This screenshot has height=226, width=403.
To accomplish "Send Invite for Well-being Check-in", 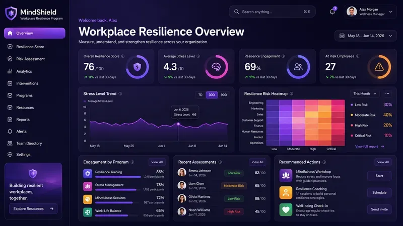I will 379,209.
